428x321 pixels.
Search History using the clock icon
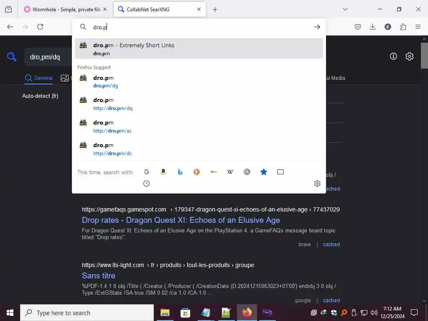tap(147, 183)
